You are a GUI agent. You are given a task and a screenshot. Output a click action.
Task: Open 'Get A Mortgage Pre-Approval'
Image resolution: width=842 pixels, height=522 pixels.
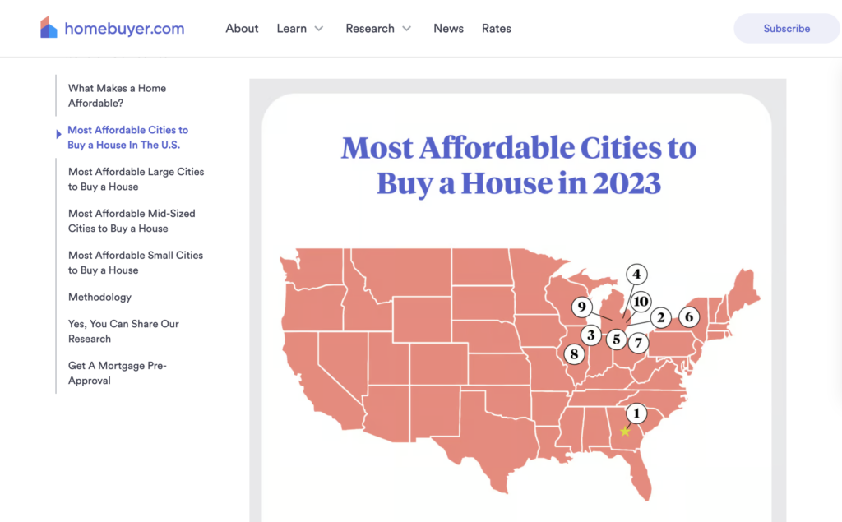pos(117,372)
